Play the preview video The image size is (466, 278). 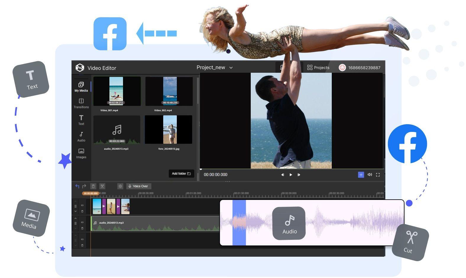[x=291, y=175]
